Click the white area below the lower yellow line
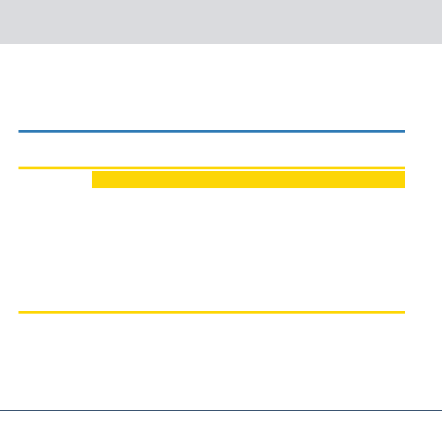442x442 pixels. pyautogui.click(x=221, y=362)
